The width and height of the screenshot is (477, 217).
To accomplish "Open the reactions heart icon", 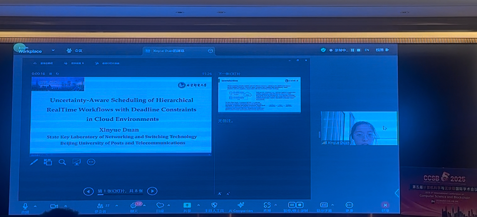I will click(159, 205).
